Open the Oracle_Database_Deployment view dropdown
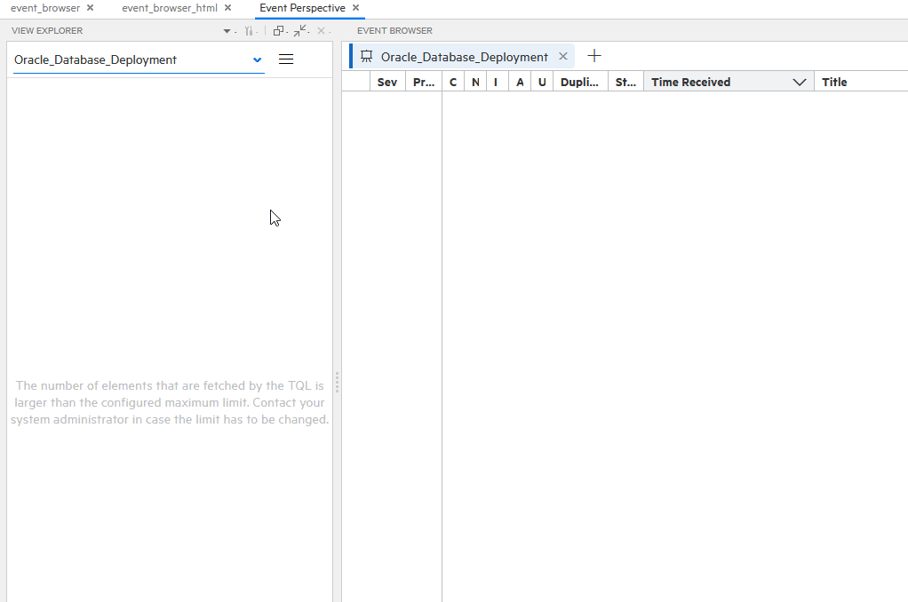The width and height of the screenshot is (908, 602). click(x=257, y=59)
